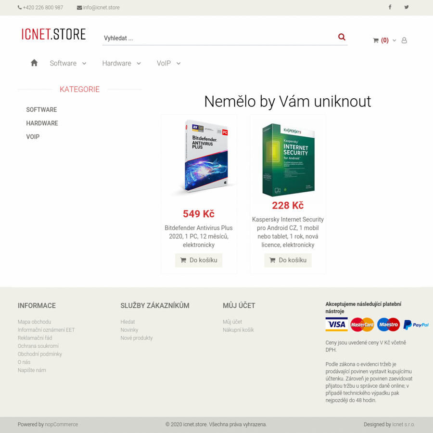The image size is (433, 433).
Task: Open the Kaspersky product box image
Action: [x=288, y=159]
